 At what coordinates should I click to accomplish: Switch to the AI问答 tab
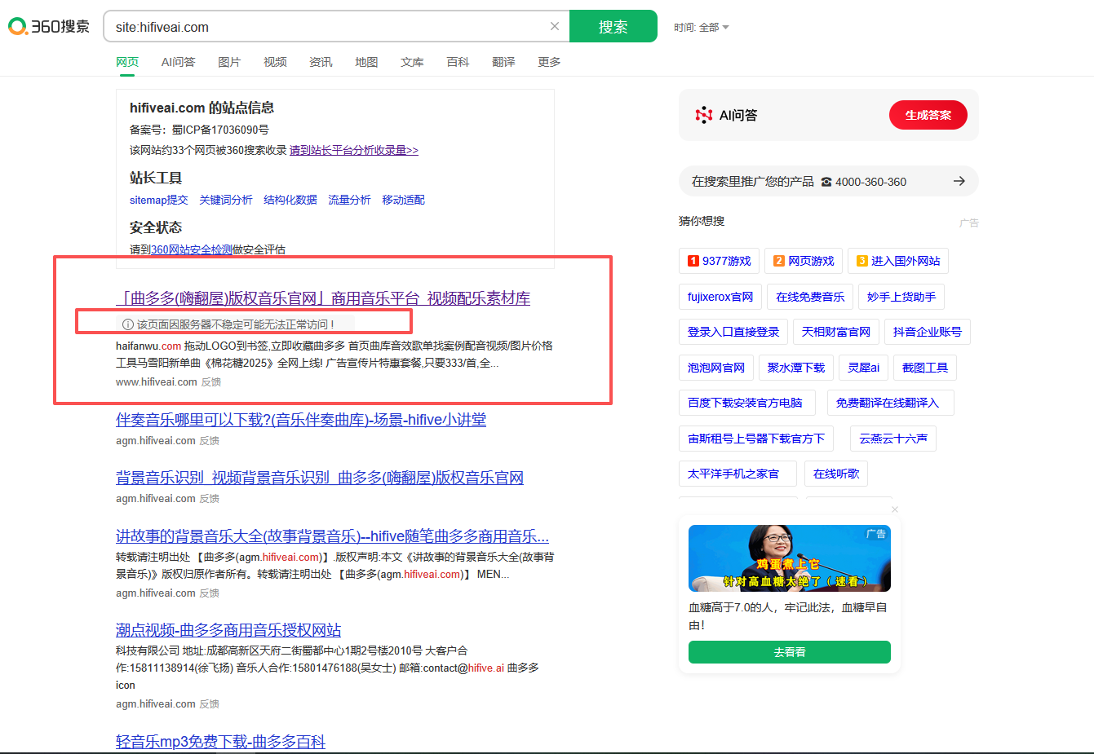coord(178,62)
